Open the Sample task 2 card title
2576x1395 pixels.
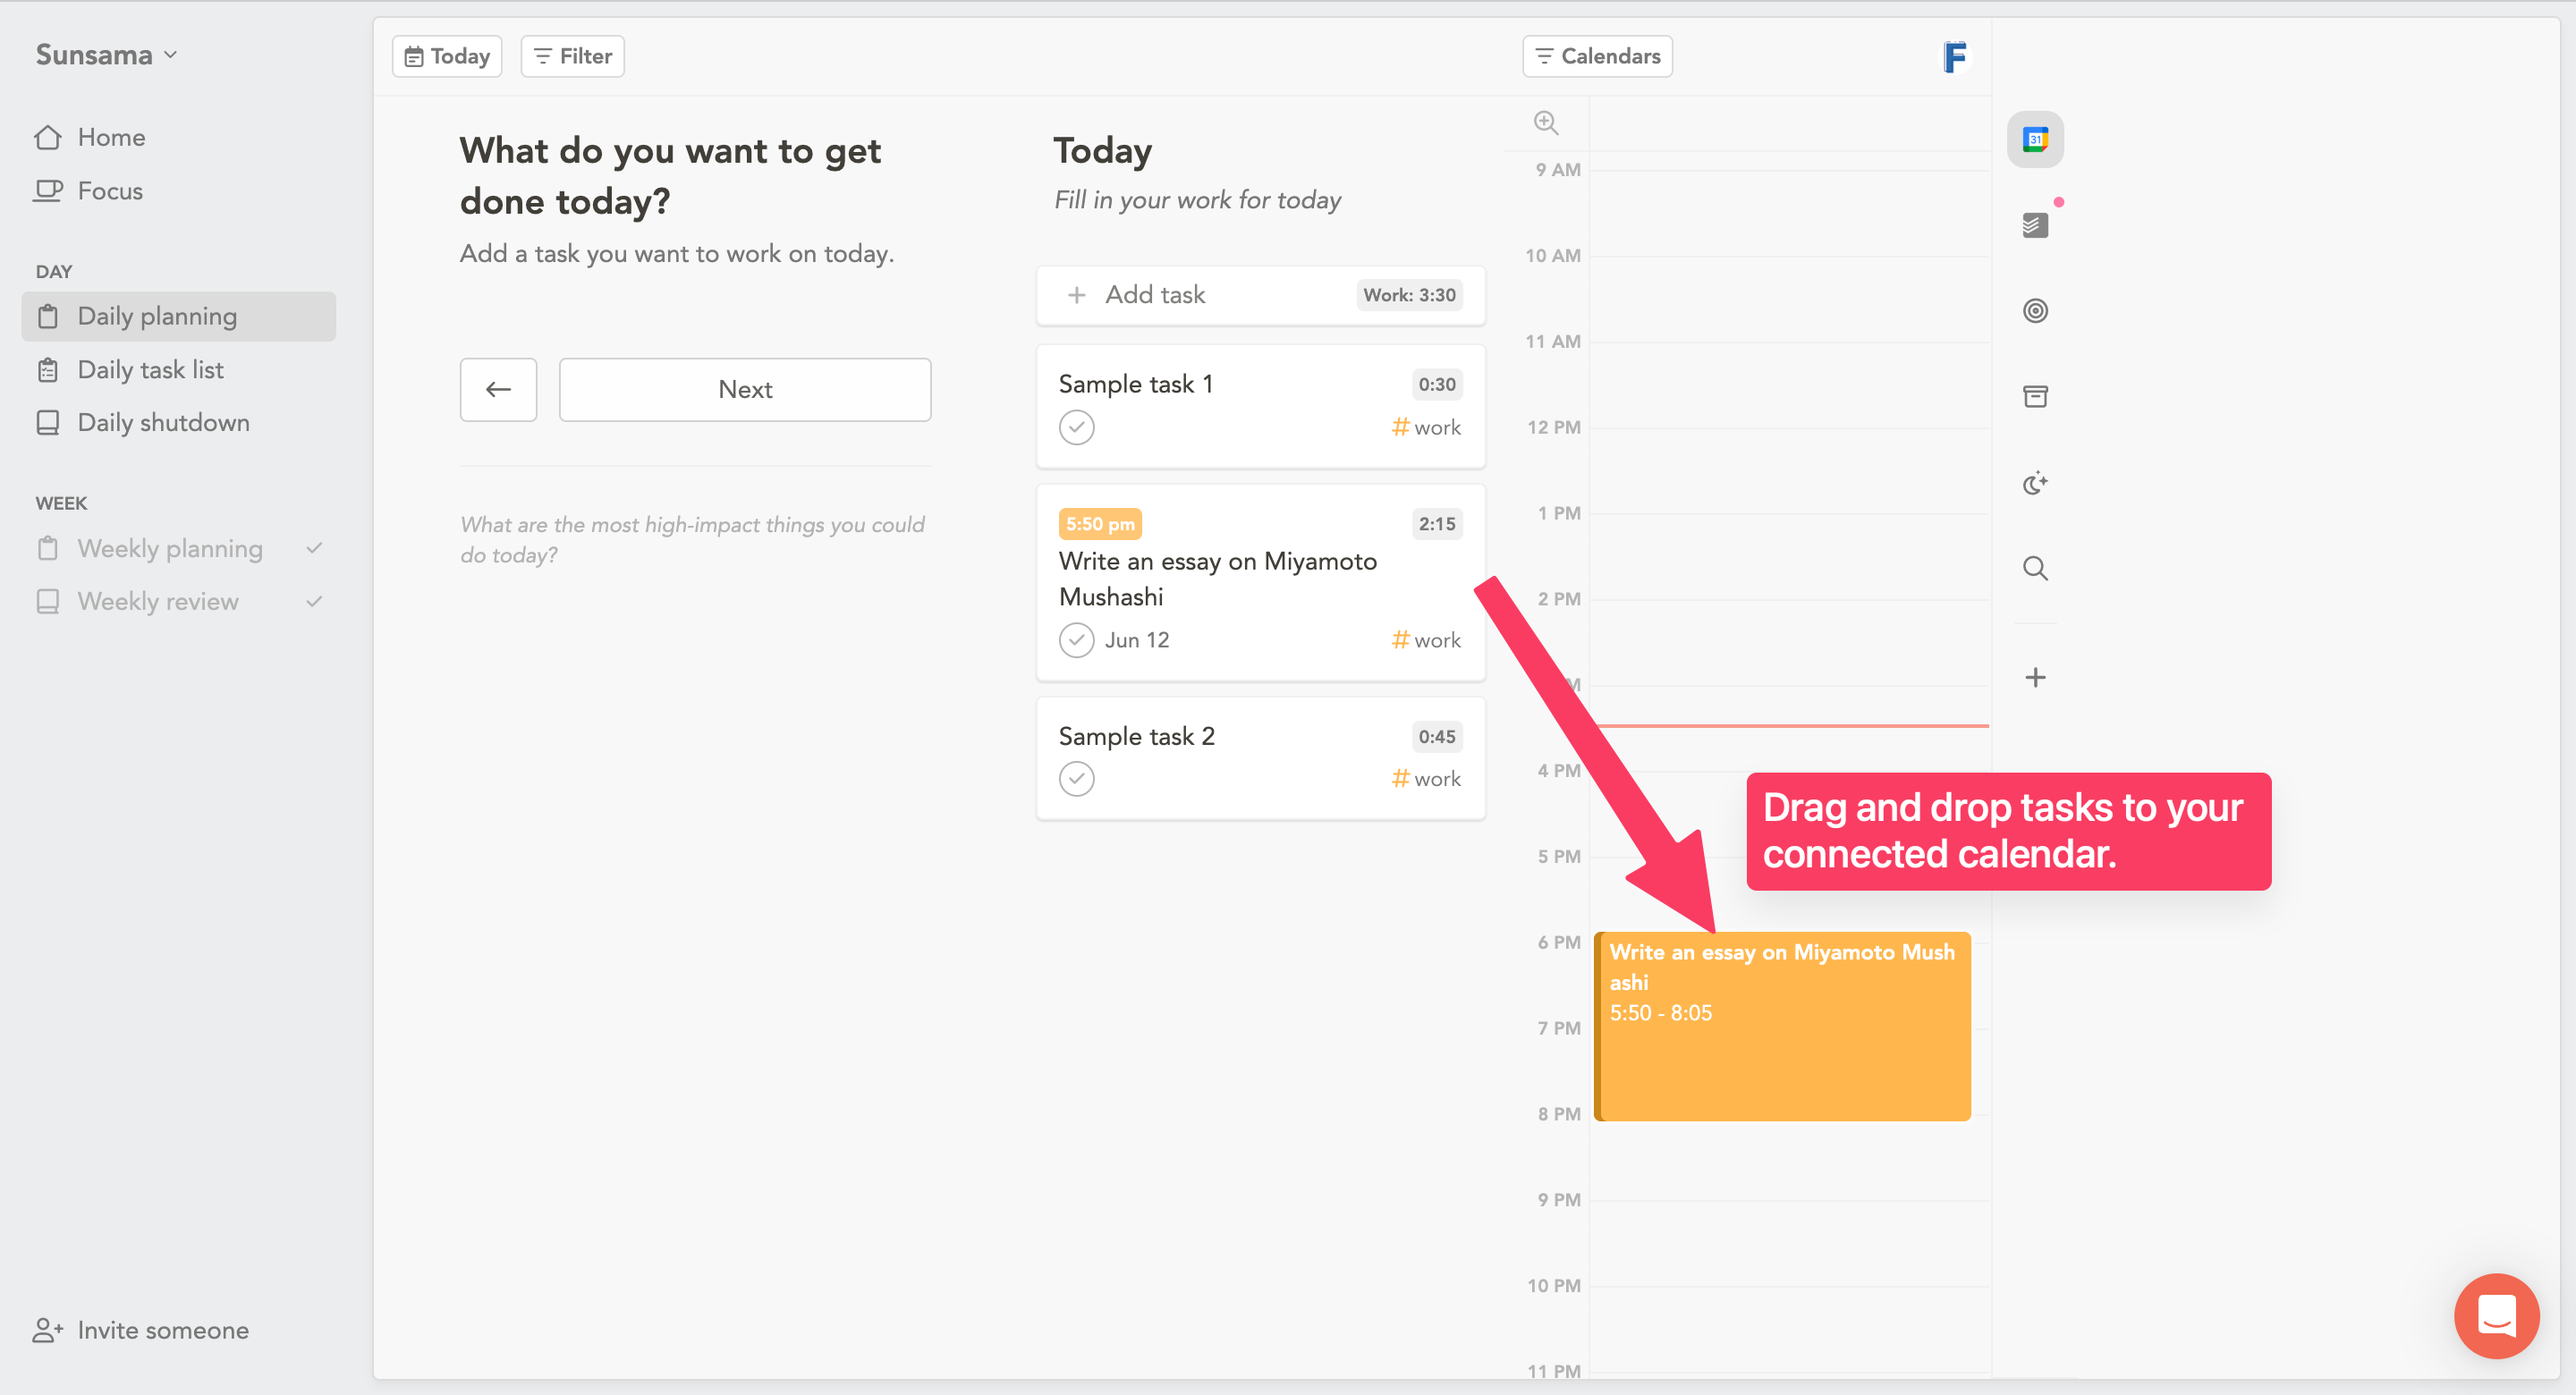(x=1136, y=737)
